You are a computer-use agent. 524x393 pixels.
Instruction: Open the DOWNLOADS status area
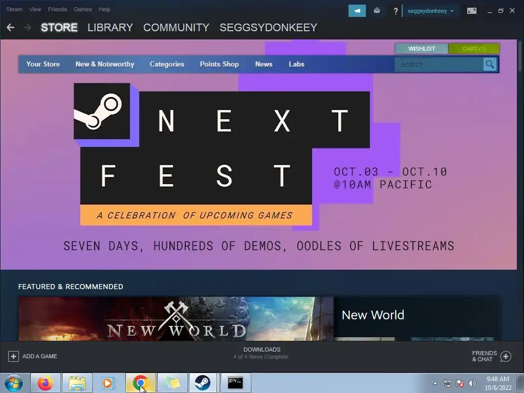(x=261, y=353)
